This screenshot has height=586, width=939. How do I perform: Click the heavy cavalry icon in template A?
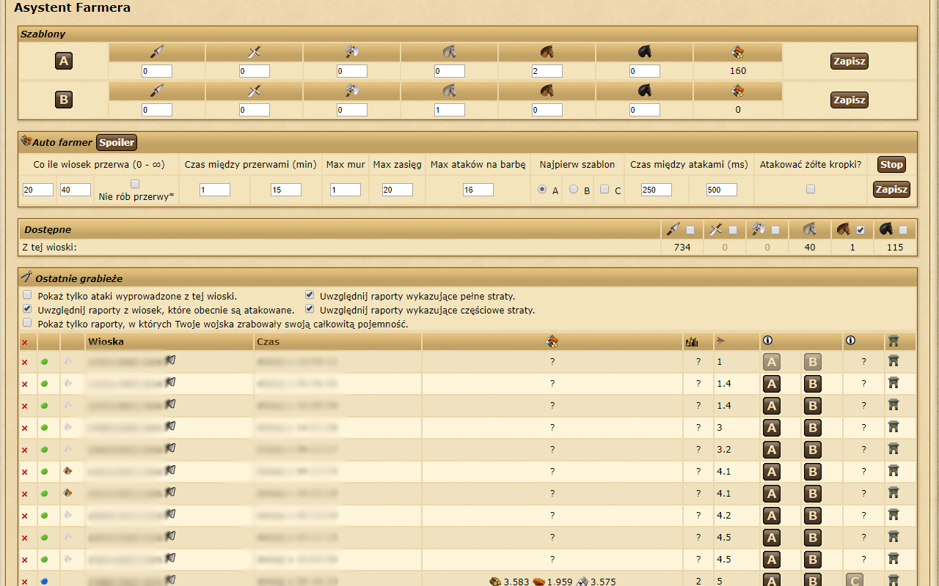(x=644, y=52)
